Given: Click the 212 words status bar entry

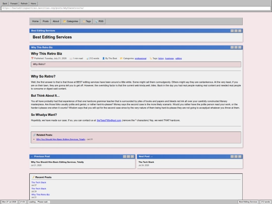Looking at the screenshot, I should tap(265, 202).
